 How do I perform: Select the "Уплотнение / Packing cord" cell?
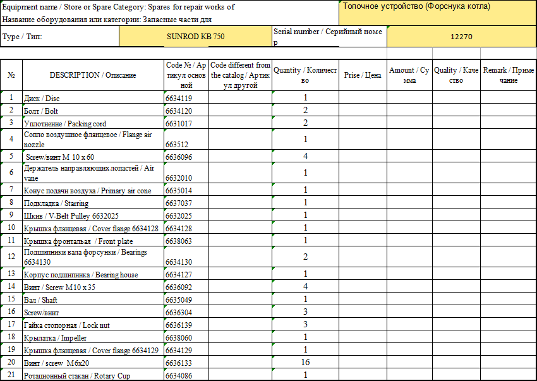pyautogui.click(x=93, y=123)
